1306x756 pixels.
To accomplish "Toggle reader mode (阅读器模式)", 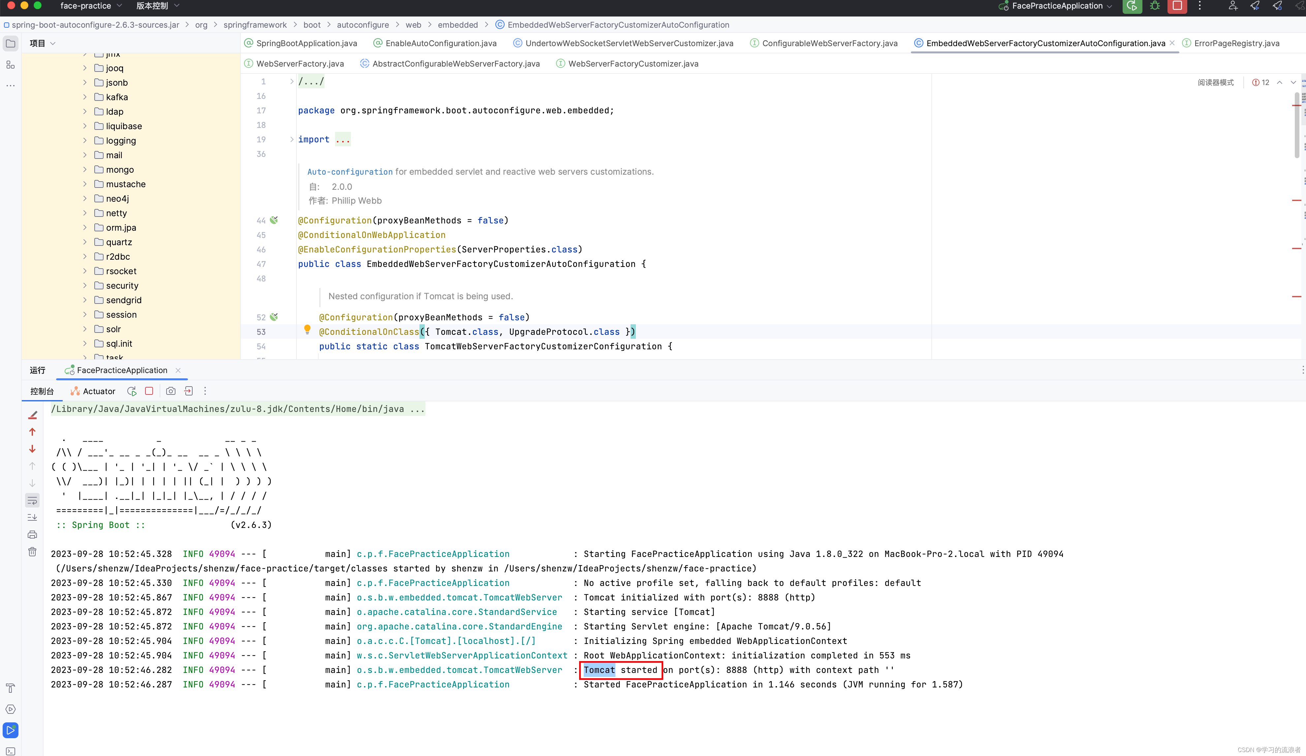I will (x=1215, y=82).
